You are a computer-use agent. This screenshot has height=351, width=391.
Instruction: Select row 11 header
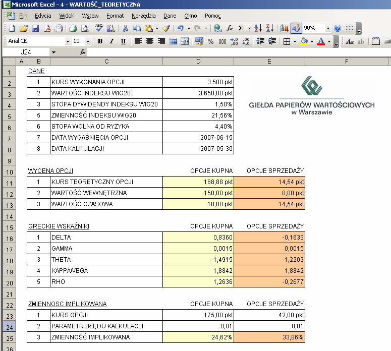(9, 183)
